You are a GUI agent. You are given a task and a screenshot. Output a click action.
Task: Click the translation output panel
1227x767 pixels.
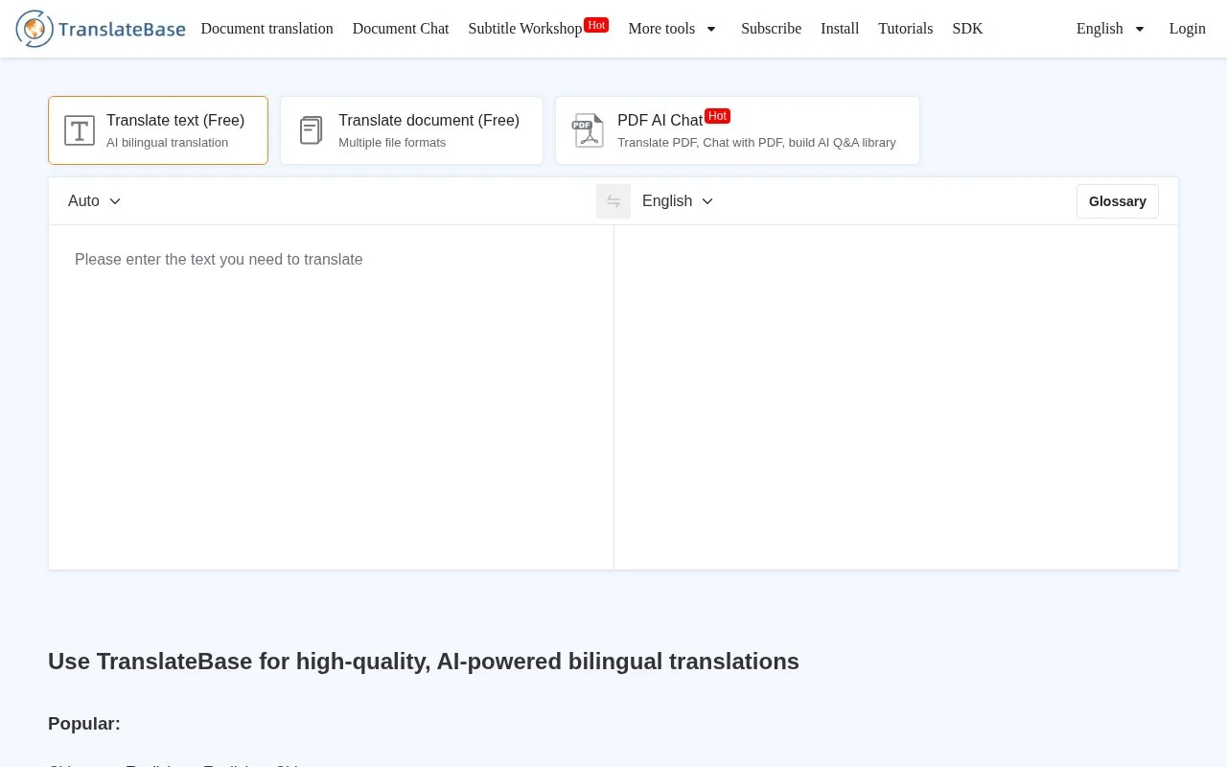point(896,397)
